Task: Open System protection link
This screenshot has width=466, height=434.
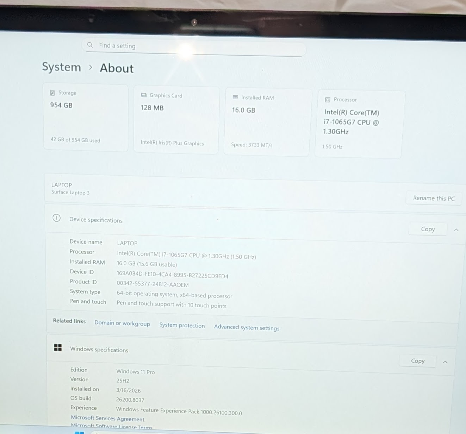Action: click(x=182, y=325)
